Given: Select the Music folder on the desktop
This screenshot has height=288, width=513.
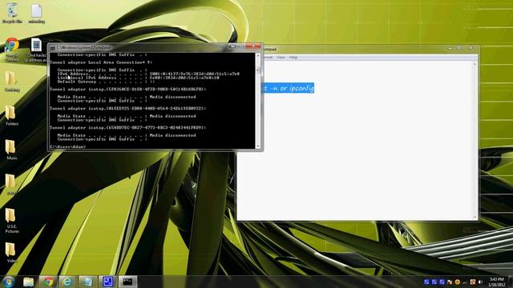Looking at the screenshot, I should coord(12,150).
